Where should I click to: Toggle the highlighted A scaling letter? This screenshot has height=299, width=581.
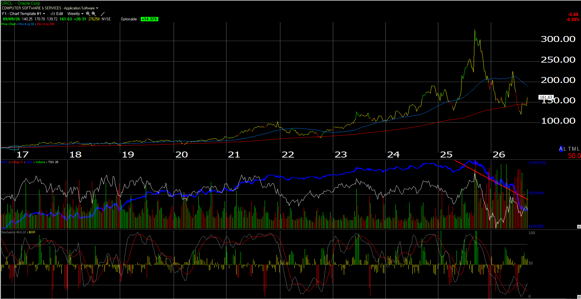pos(561,149)
